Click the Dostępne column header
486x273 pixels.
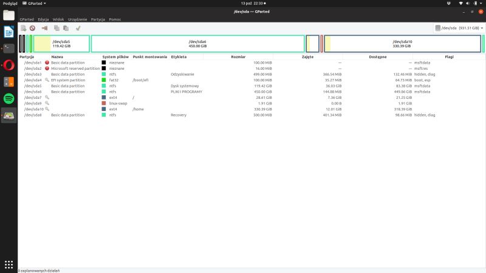pyautogui.click(x=377, y=57)
